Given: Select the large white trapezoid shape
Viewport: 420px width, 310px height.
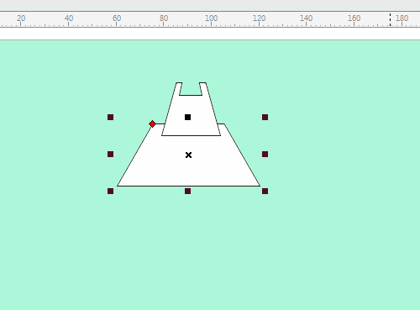Looking at the screenshot, I should pos(188,168).
